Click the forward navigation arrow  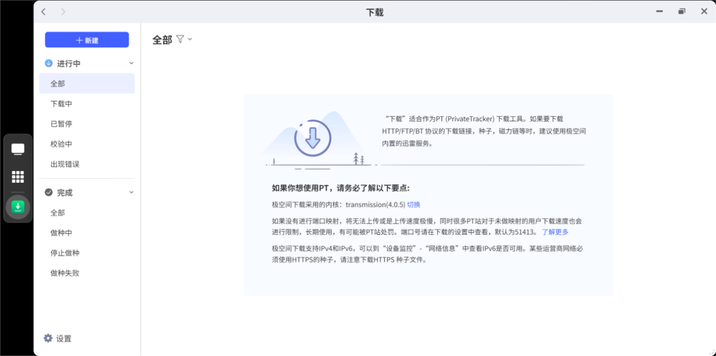63,12
